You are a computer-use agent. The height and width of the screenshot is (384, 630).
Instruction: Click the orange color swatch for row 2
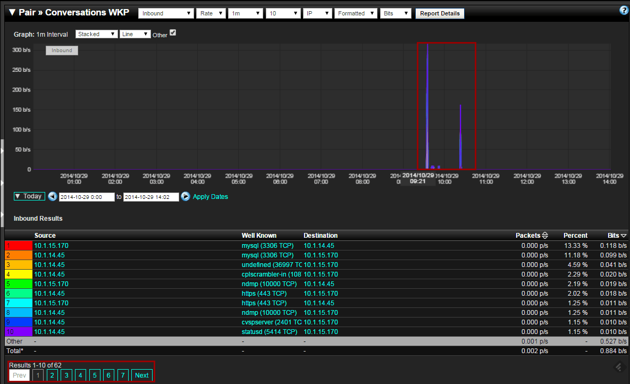click(19, 255)
